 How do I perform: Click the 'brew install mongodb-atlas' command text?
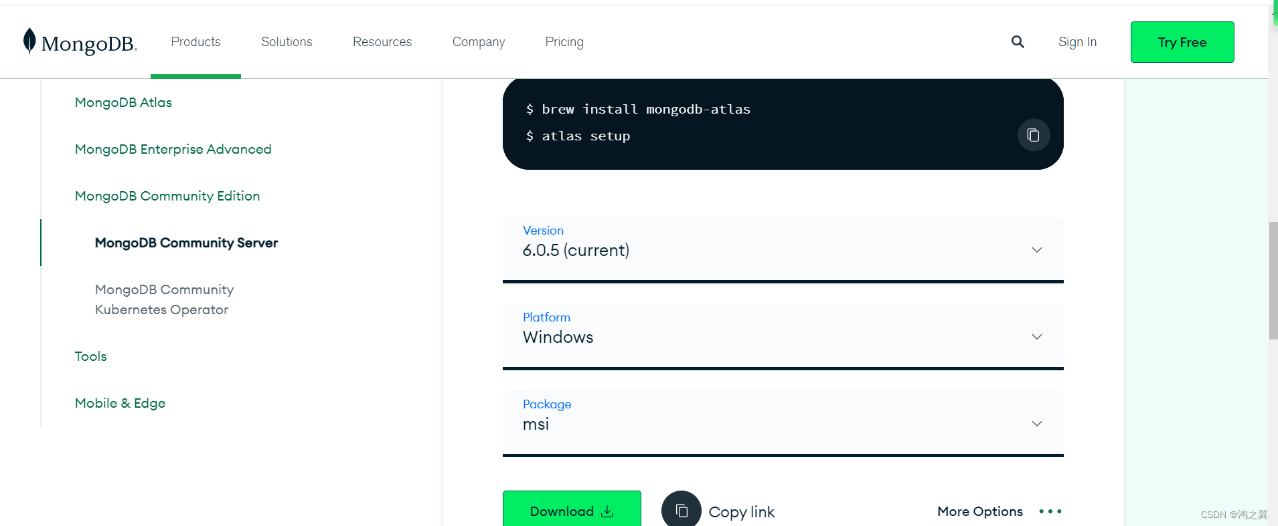646,109
